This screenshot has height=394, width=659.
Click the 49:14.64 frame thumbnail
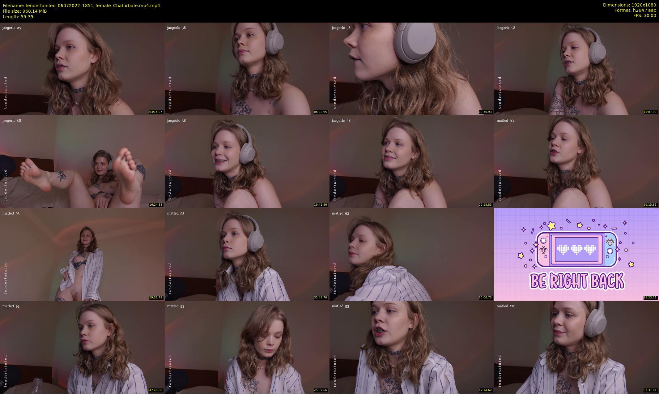coord(412,347)
